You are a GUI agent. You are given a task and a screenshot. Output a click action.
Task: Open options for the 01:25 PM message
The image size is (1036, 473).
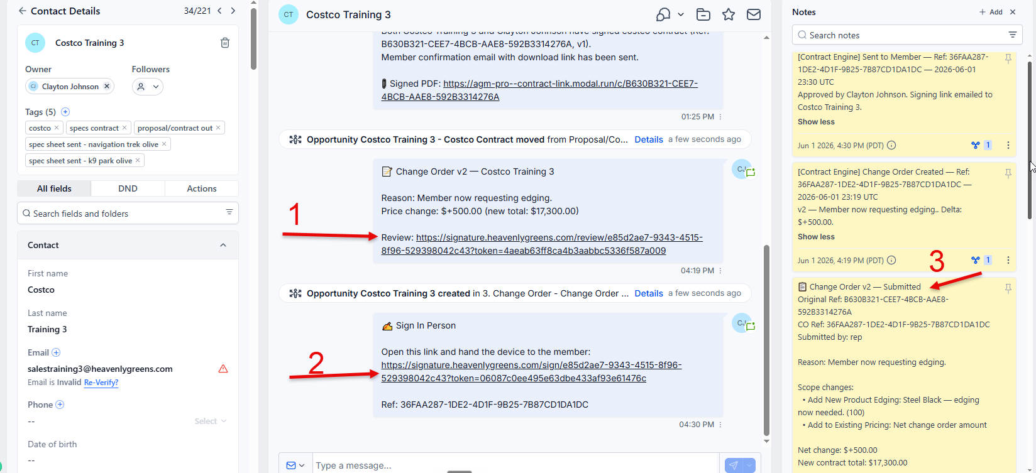[x=720, y=117]
